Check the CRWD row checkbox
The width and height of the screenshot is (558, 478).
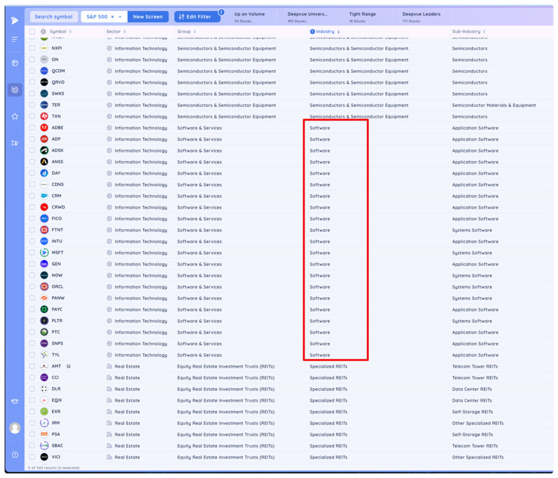(x=32, y=207)
